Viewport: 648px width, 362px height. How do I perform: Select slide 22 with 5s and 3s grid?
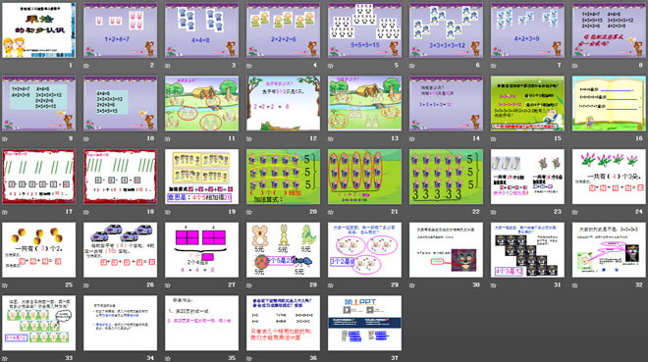(446, 177)
